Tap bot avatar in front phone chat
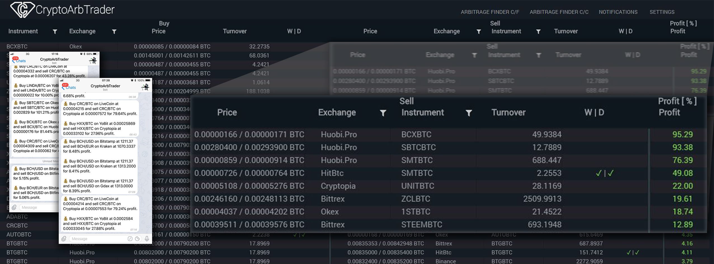Viewport: 714px width, 264px height. 145,87
